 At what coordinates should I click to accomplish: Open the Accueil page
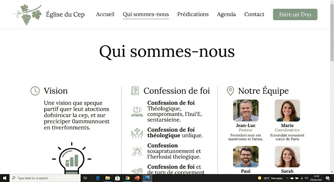(x=105, y=14)
